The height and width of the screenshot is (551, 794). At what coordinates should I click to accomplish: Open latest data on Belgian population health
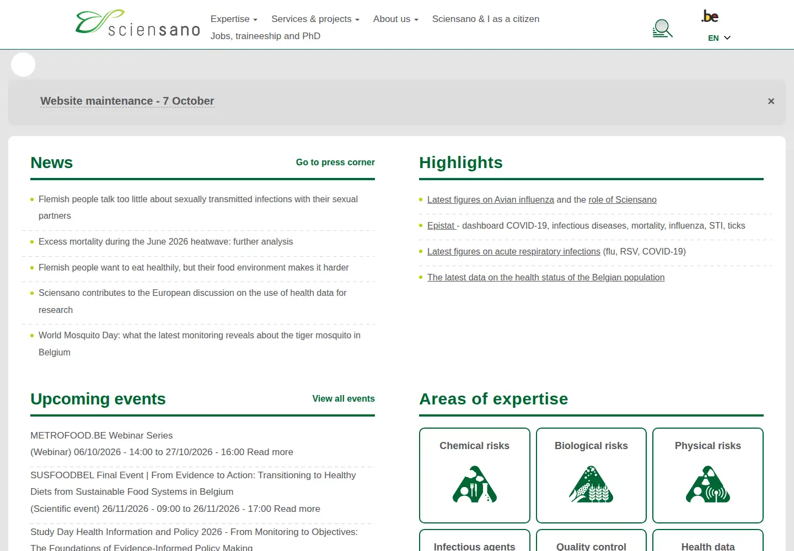[546, 278]
